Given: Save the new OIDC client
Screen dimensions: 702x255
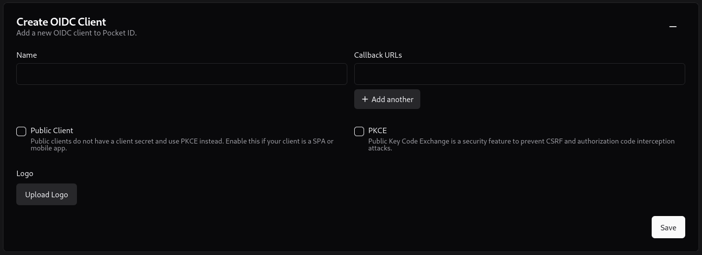Looking at the screenshot, I should point(668,227).
